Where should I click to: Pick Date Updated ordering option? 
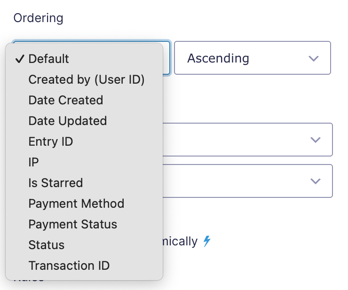(x=84, y=121)
